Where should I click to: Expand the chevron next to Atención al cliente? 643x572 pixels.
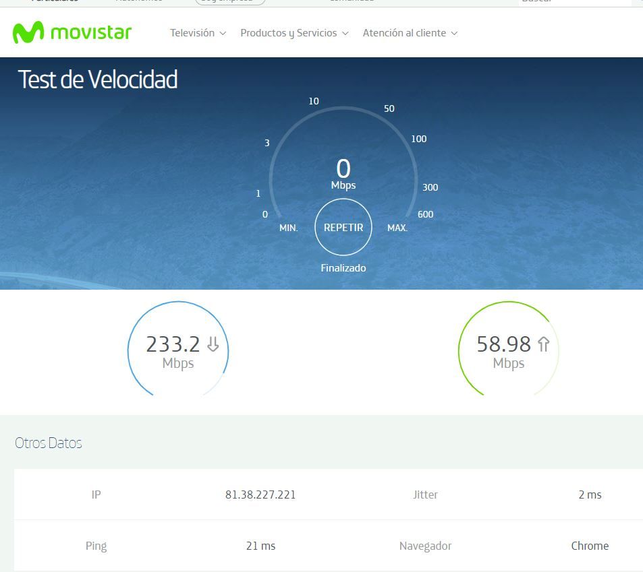(x=454, y=33)
